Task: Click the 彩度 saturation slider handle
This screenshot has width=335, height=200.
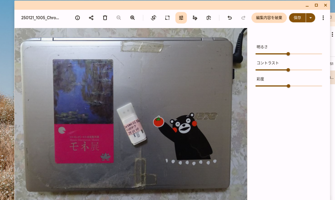Action: click(289, 86)
